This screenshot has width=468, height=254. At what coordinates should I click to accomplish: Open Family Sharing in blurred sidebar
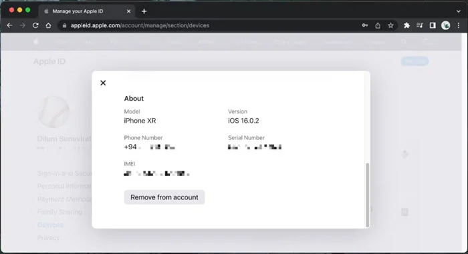tap(60, 212)
